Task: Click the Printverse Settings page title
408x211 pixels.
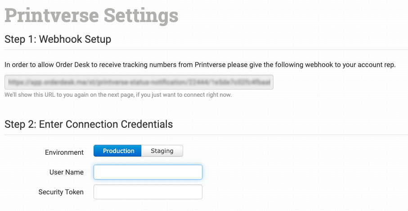Action: (91, 15)
